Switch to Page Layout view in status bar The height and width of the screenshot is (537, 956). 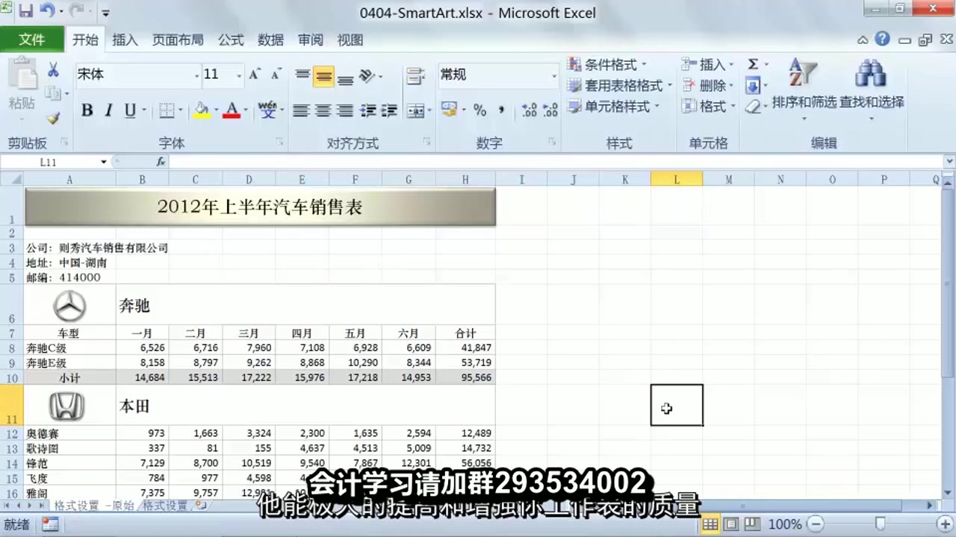[x=732, y=524]
